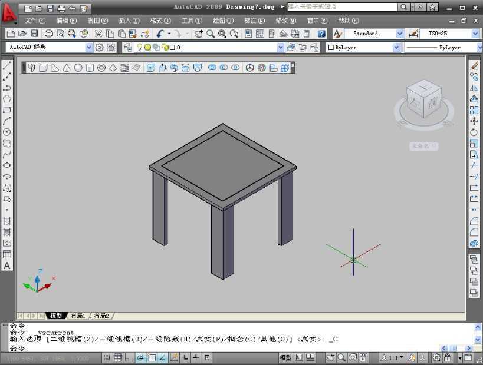This screenshot has width=483, height=365.
Task: Switch to the 布局1 layout tab
Action: pyautogui.click(x=78, y=316)
